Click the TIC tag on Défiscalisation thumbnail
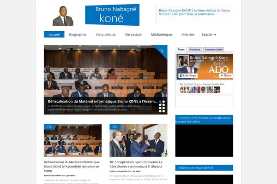Viewport: 277px width, 184px height. (49, 127)
